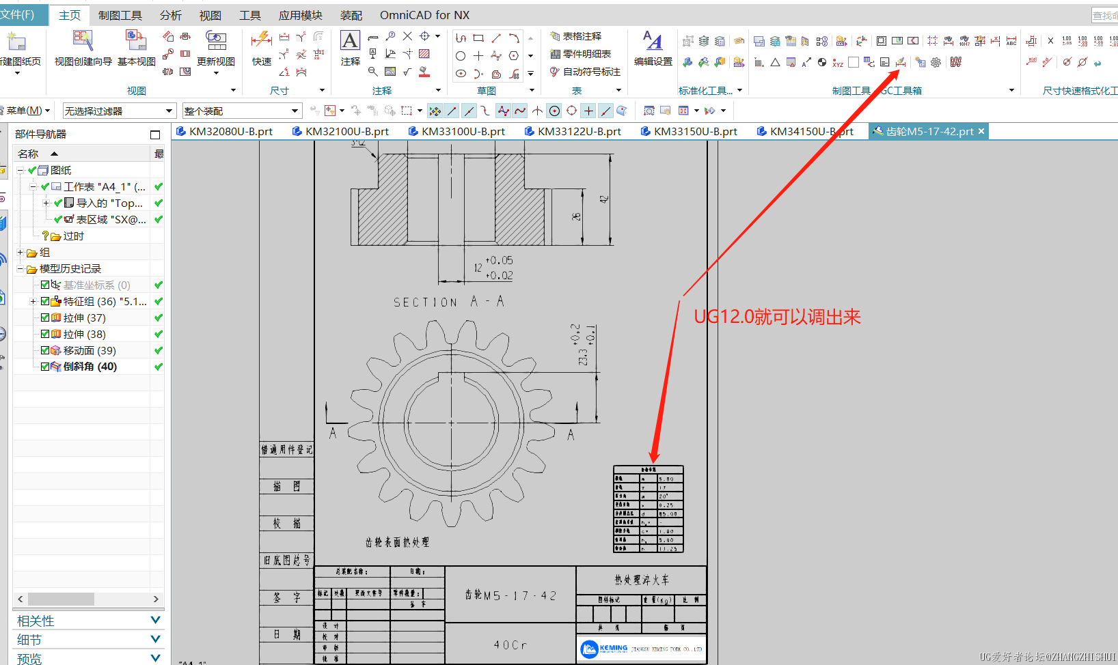Collapse the 图纸 tree node
Screen dimensions: 1118x665
pos(21,170)
